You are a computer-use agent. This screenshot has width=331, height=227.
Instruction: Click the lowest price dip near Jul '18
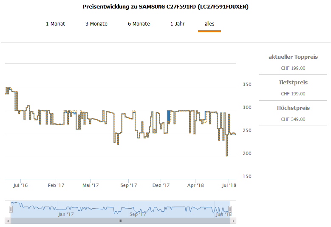tap(226, 155)
